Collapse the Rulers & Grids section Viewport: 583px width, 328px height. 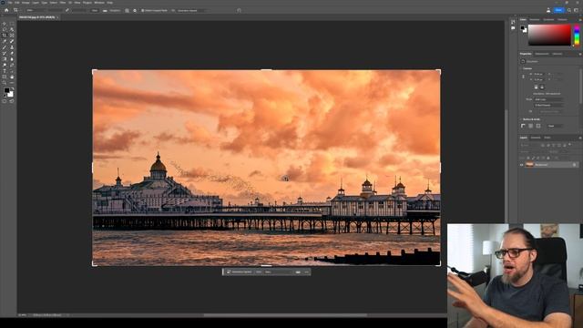click(520, 119)
